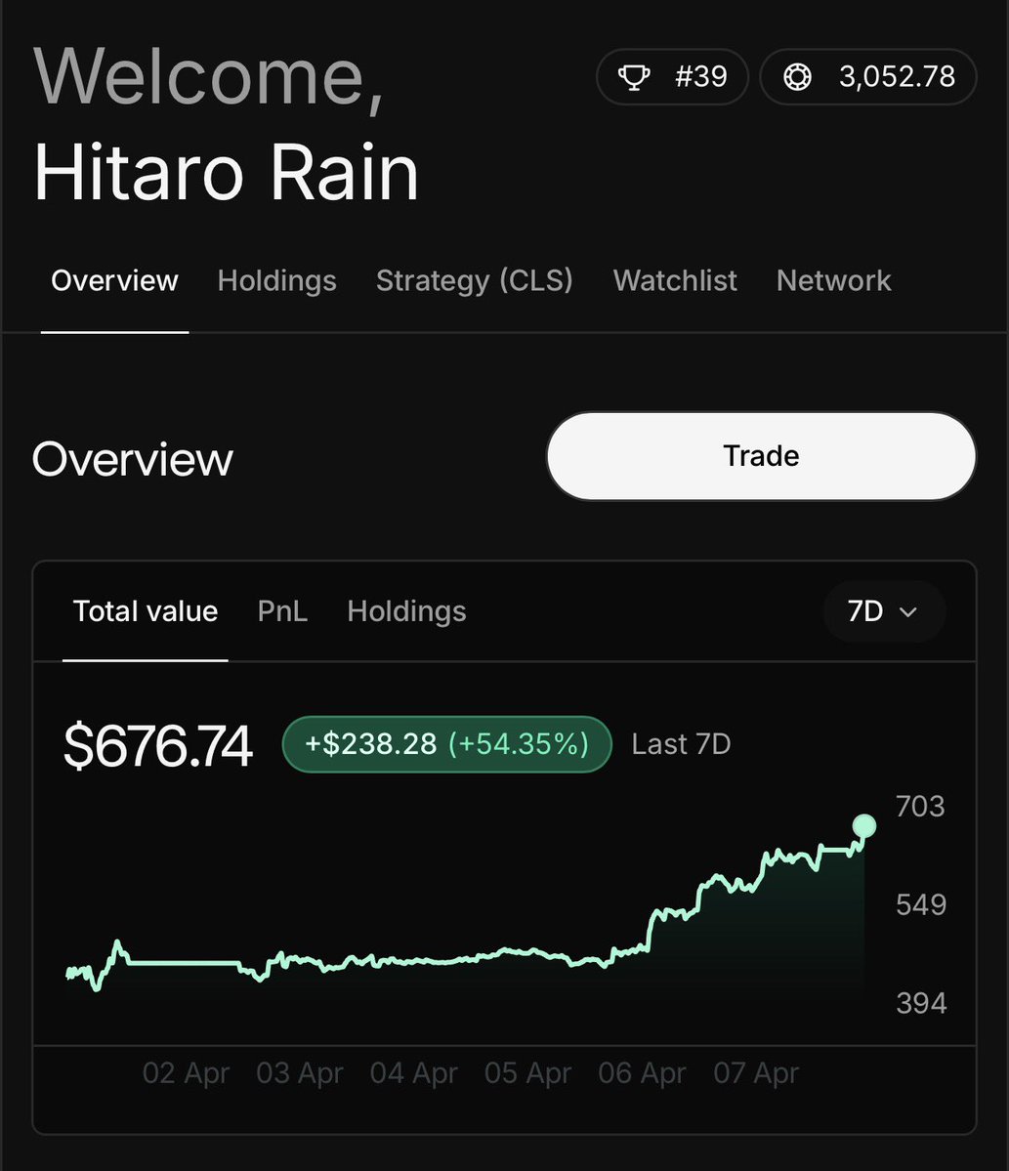This screenshot has height=1171, width=1009.
Task: Click the coin balance icon next to 3,052.78
Action: pos(798,76)
